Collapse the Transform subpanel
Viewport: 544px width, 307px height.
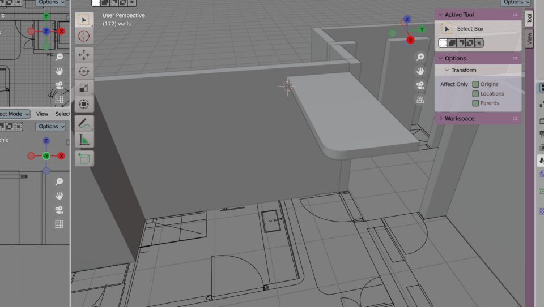pos(447,70)
